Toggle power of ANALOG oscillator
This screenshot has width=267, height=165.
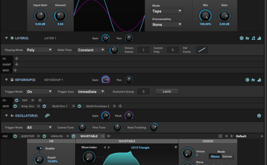point(44,136)
